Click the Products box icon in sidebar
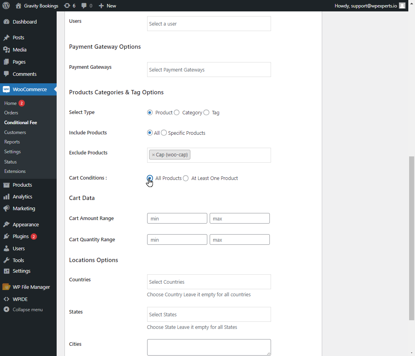The width and height of the screenshot is (415, 356). (7, 185)
